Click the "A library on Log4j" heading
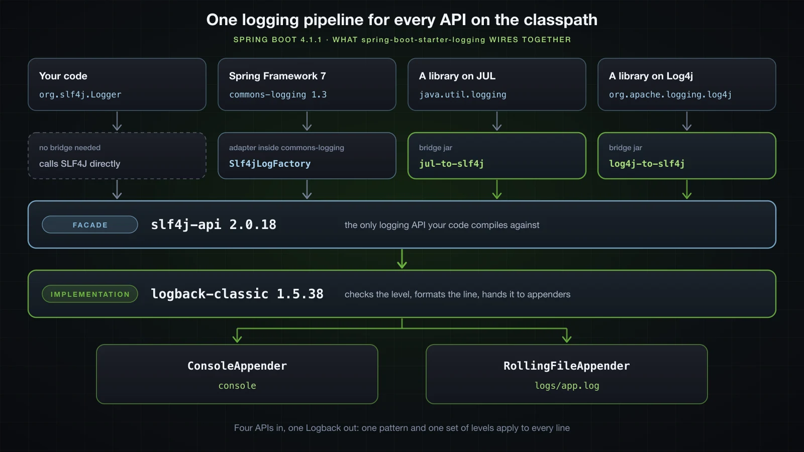Viewport: 804px width, 452px height. click(651, 76)
